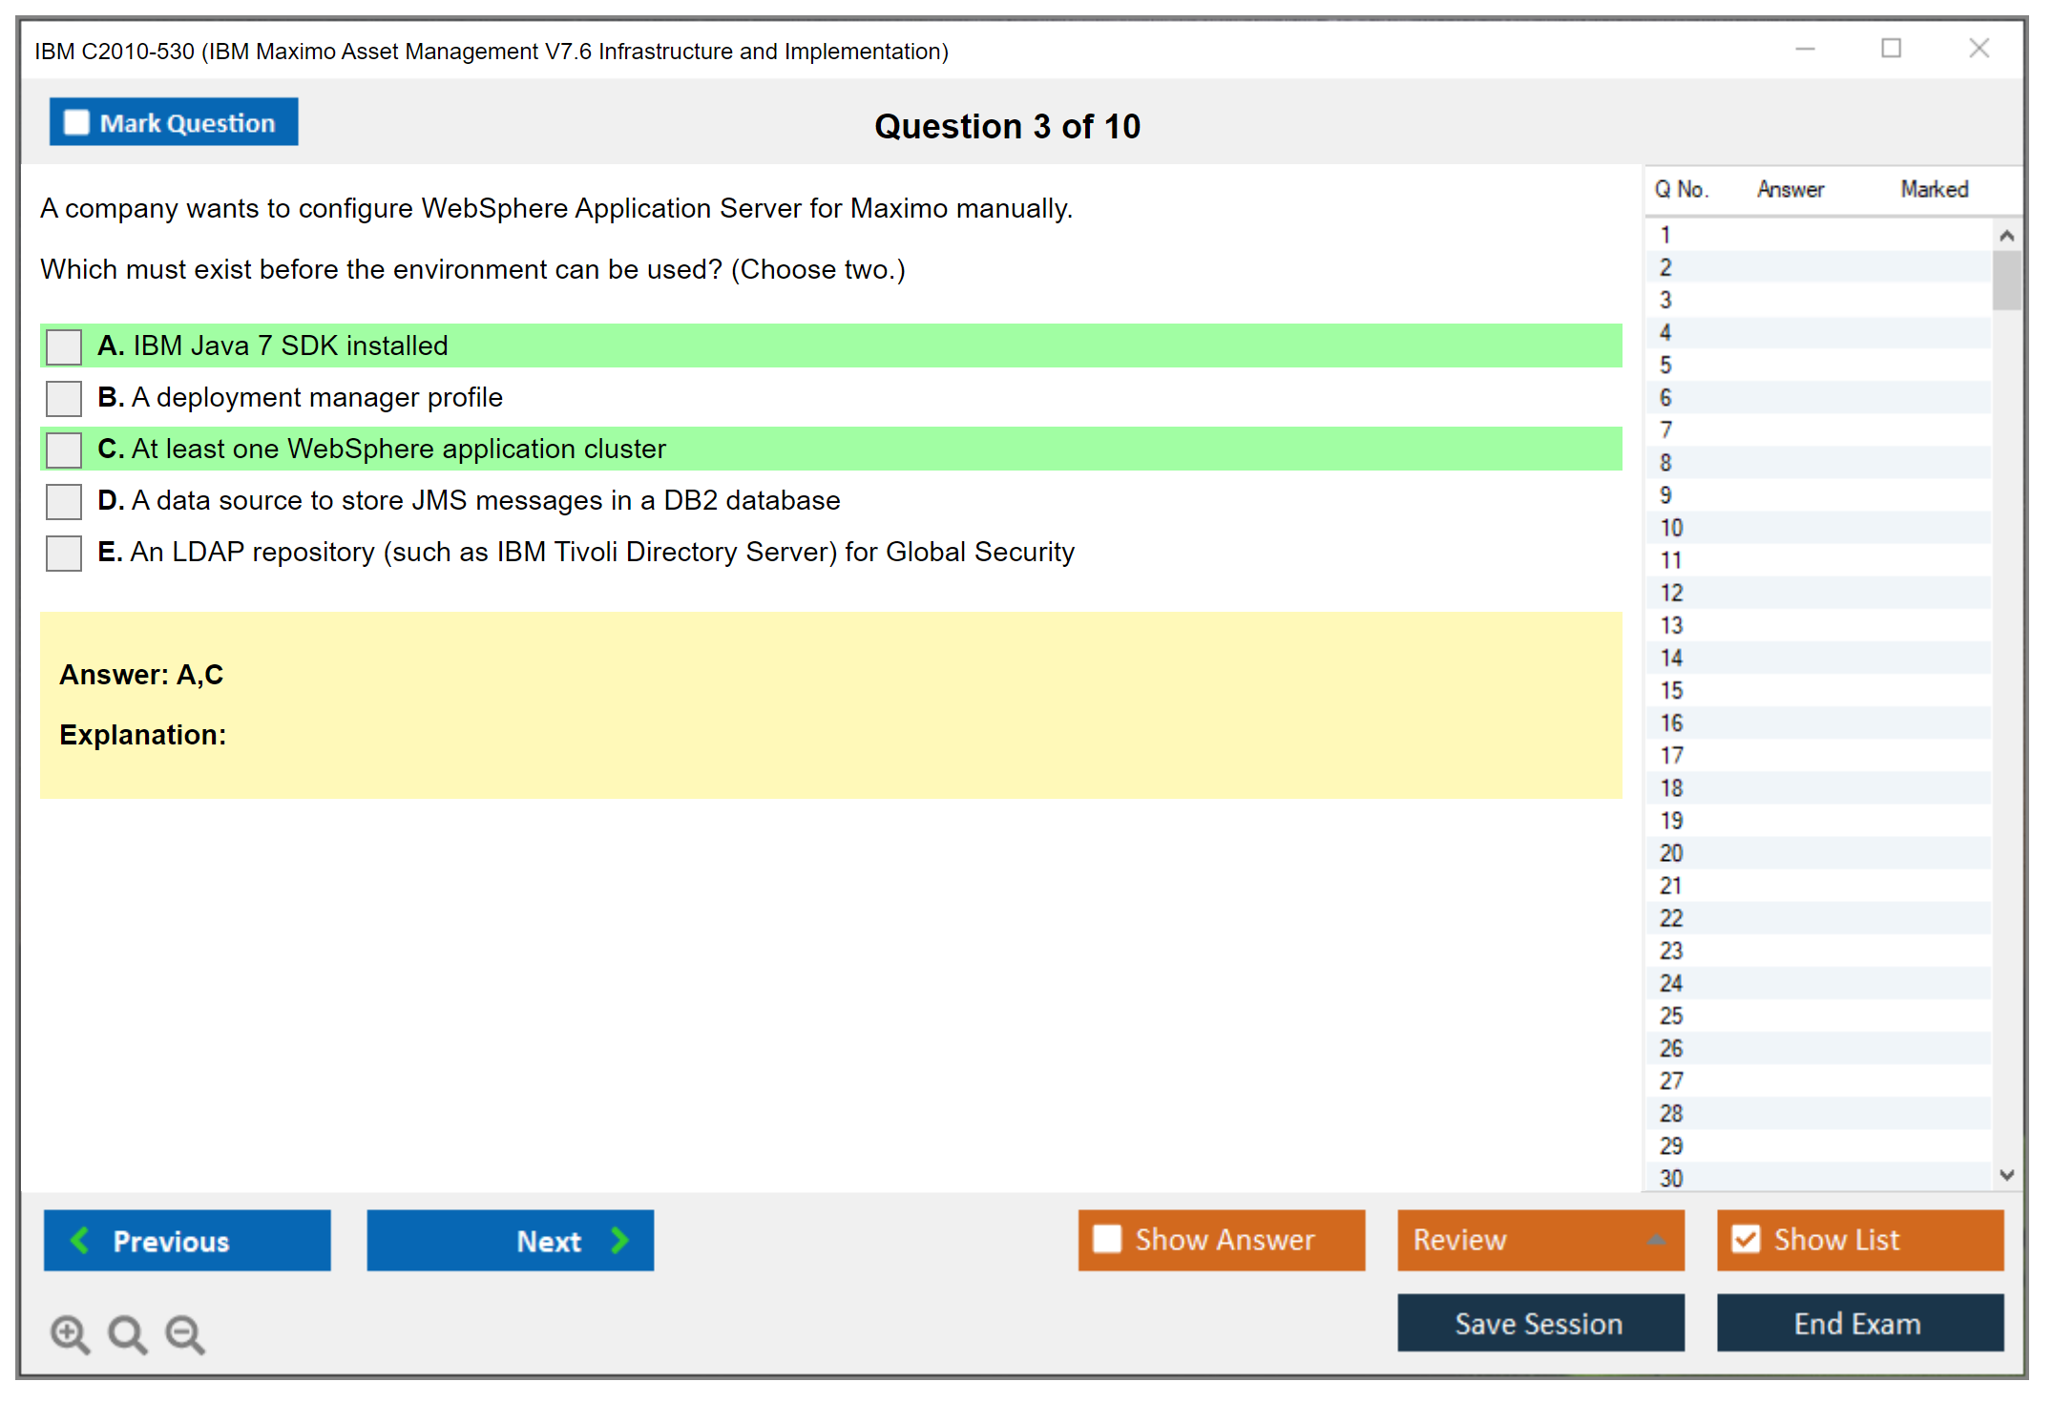The height and width of the screenshot is (1403, 2052).
Task: Jump to question 10 in the list
Action: (x=1671, y=528)
